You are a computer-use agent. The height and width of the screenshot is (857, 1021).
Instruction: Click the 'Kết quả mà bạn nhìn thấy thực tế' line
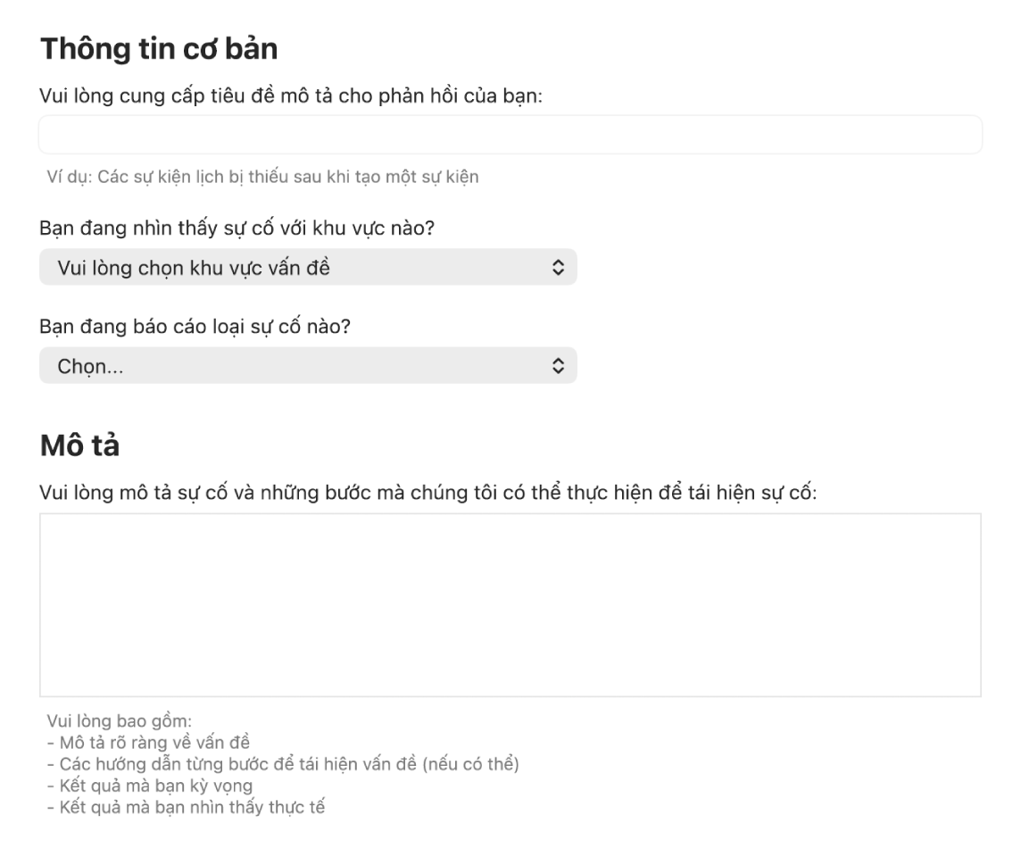pyautogui.click(x=186, y=808)
